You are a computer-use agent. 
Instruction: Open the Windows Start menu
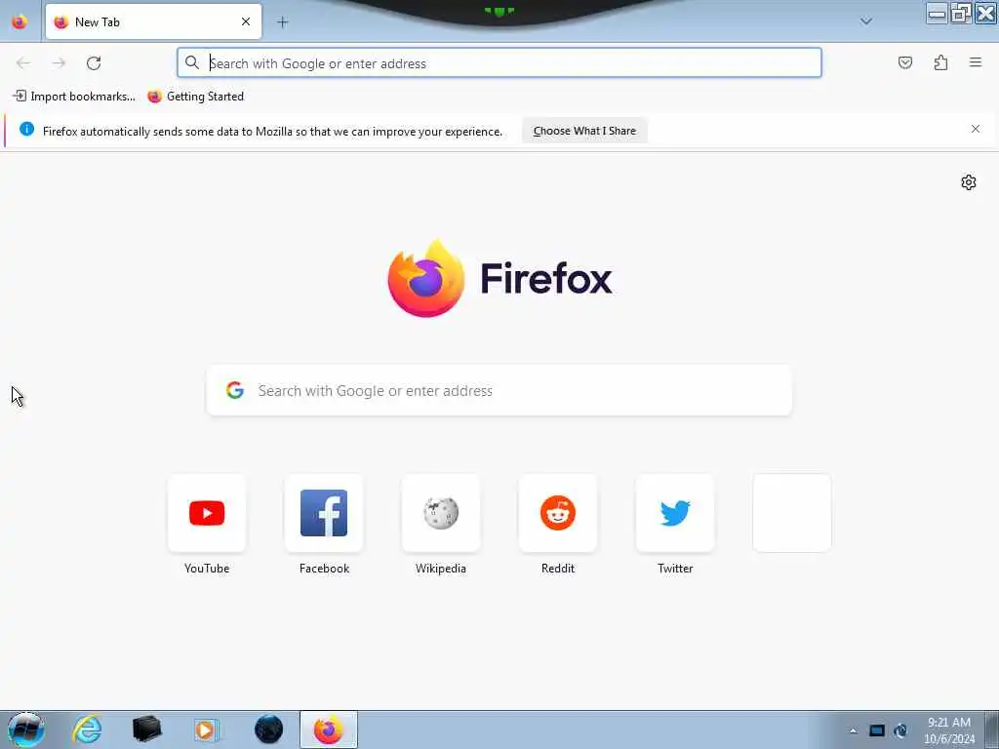tap(25, 729)
